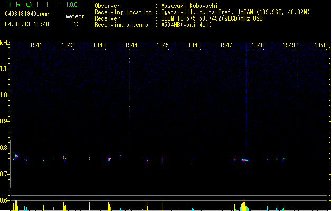Viewport: 332px width, 211px height.
Task: Click the kHz axis unit label
Action: pos(5,43)
